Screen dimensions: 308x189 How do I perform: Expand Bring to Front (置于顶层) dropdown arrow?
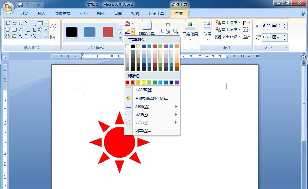[240, 23]
